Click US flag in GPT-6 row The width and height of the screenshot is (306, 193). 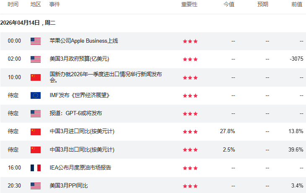36,113
